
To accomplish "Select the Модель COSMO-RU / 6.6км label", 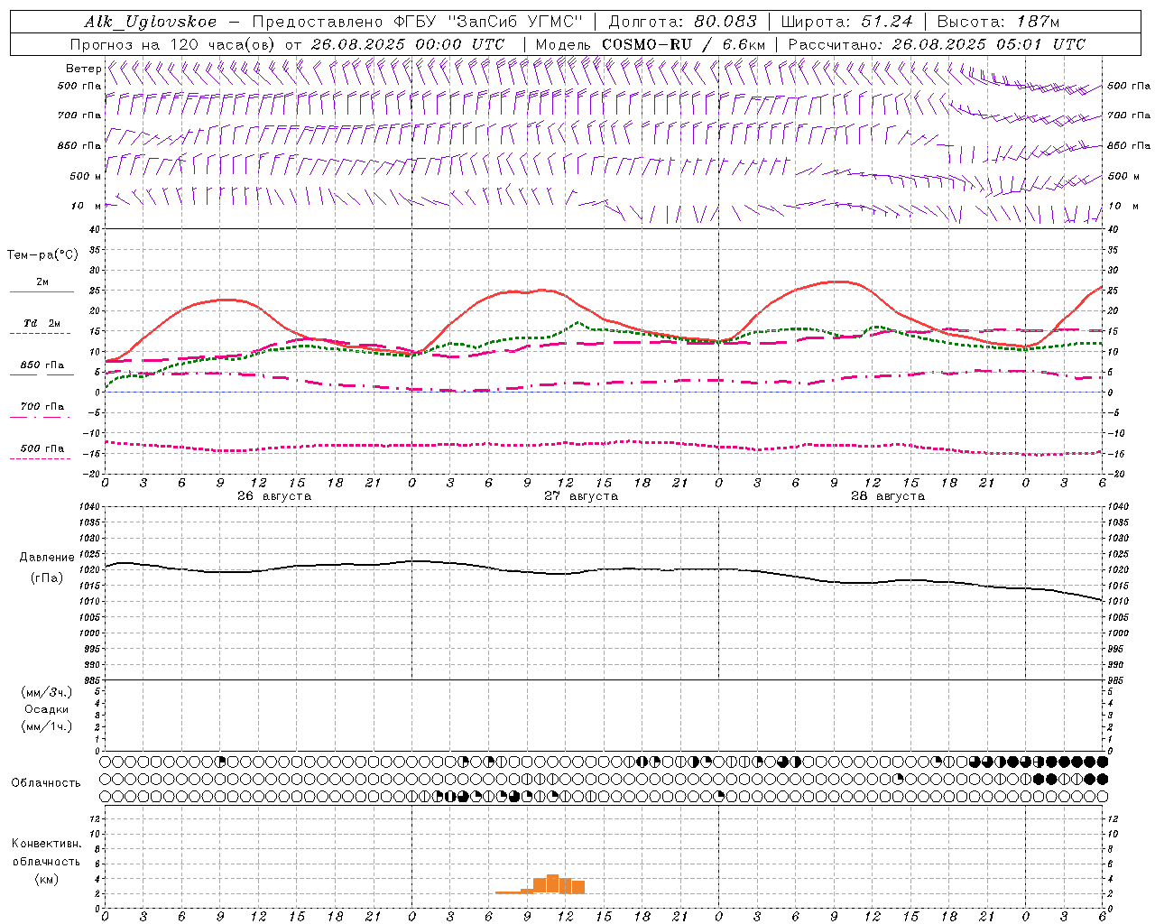I will [x=650, y=44].
